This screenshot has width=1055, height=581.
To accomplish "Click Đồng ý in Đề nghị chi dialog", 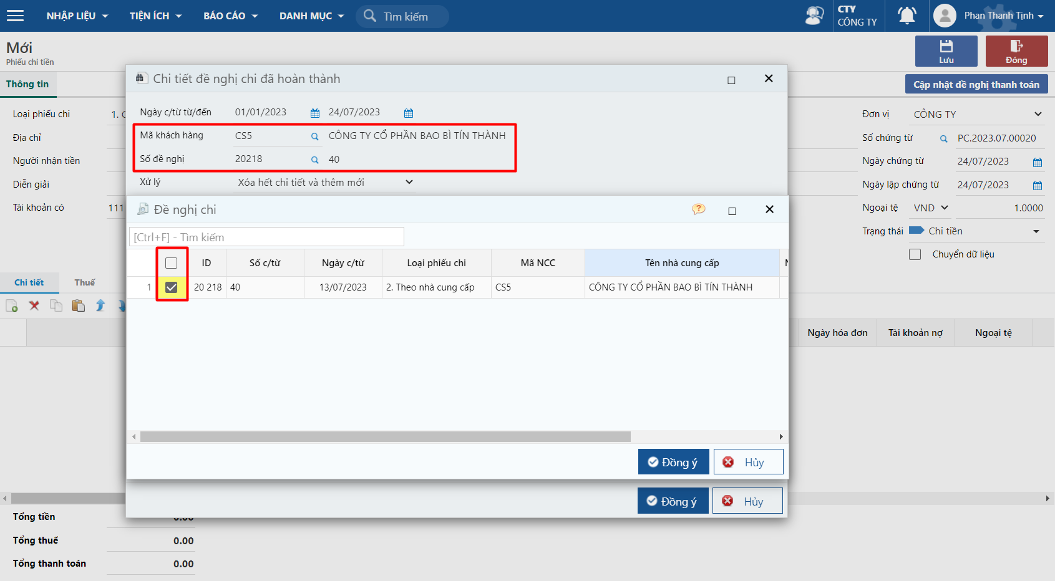I will click(x=673, y=462).
